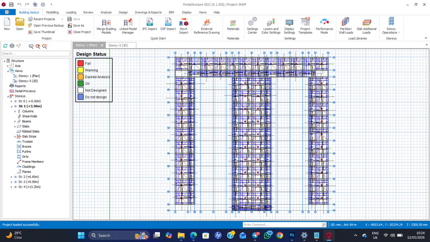The image size is (430, 242).
Task: Click Open Previous Backup
Action: point(46,25)
